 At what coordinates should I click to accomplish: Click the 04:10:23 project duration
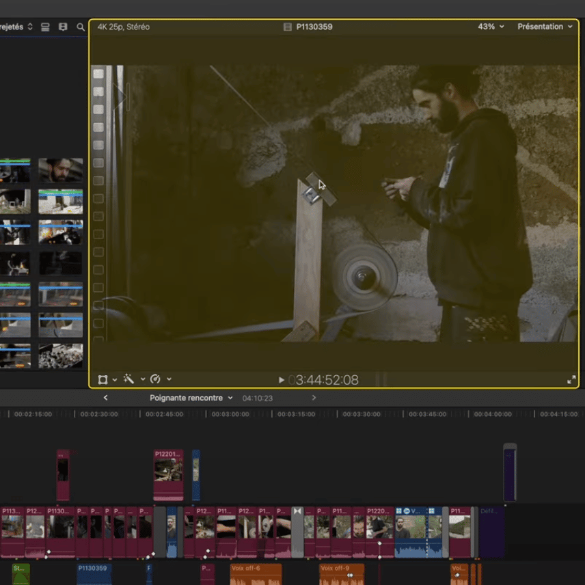[258, 398]
